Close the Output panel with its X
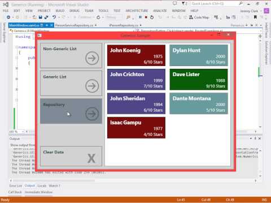 (x=260, y=138)
